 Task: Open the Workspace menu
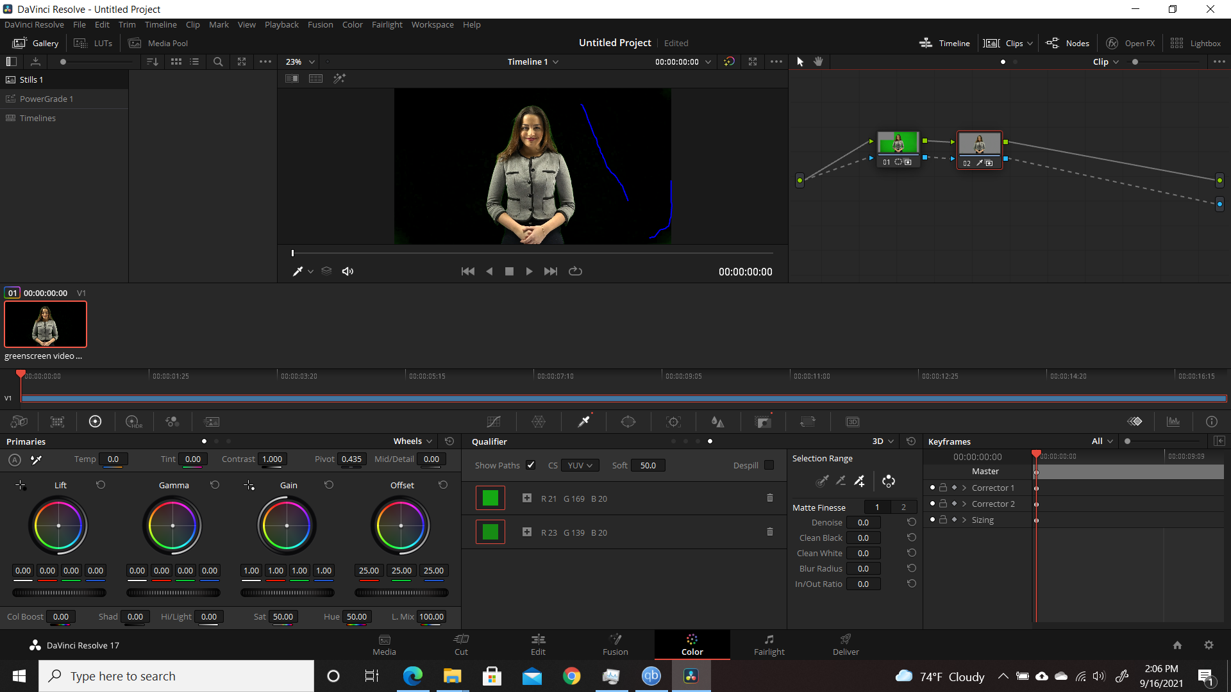[432, 24]
